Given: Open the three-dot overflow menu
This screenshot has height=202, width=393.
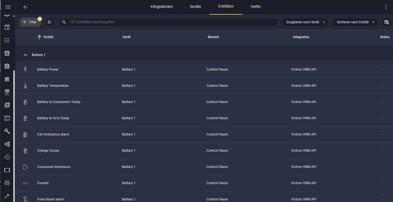Looking at the screenshot, I should point(386,7).
